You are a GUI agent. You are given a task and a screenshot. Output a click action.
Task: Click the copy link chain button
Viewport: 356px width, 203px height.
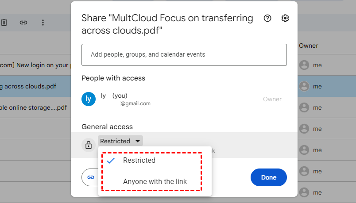click(90, 177)
